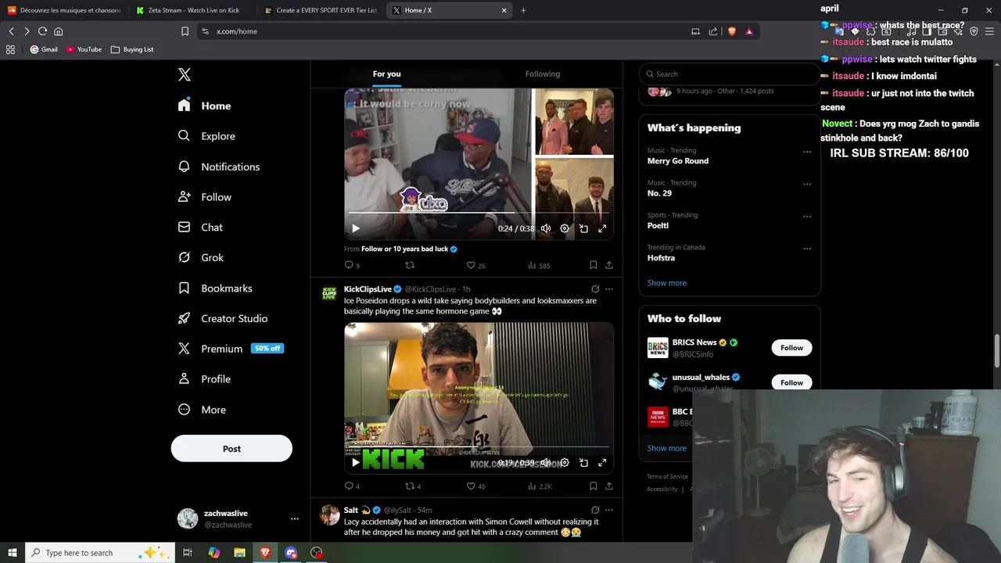
Task: Open more options for Poeltl trend
Action: [807, 217]
